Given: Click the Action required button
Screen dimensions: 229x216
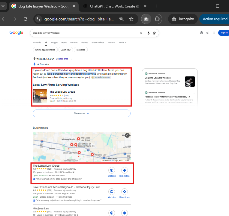Looking at the screenshot, I should [214, 19].
